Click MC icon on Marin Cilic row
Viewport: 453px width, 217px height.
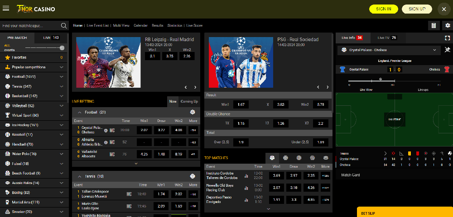(x=129, y=206)
